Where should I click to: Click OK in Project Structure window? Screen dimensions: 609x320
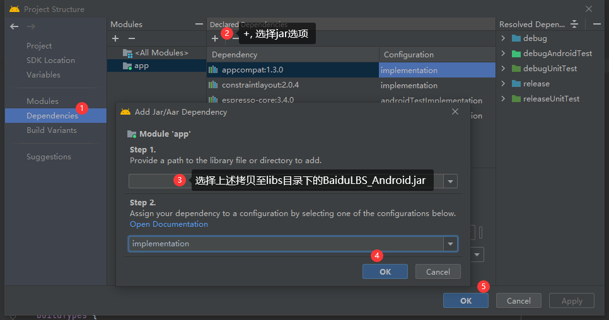coord(466,300)
